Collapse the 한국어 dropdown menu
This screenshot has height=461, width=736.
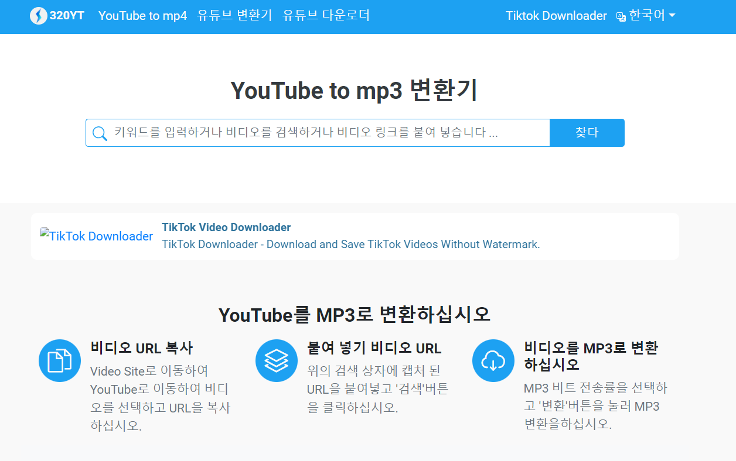[x=648, y=16]
